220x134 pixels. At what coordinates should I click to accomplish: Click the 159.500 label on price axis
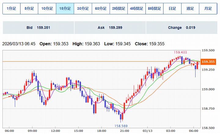(x=209, y=50)
